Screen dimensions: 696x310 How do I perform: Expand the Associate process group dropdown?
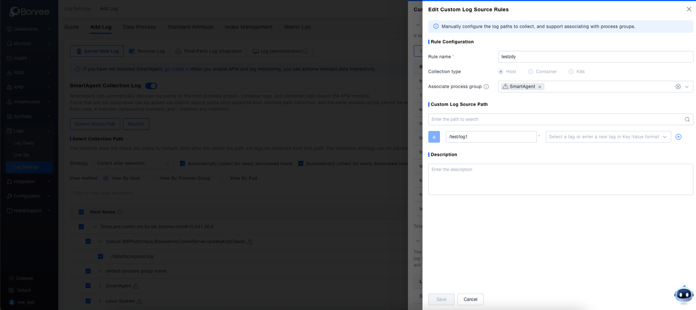687,87
